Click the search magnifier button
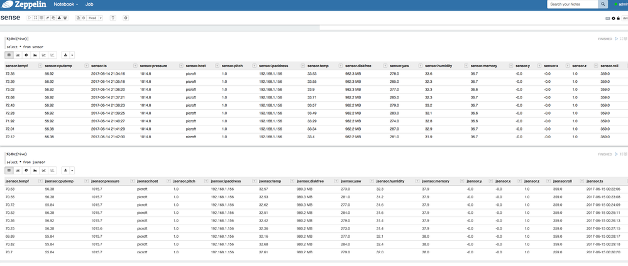Image resolution: width=628 pixels, height=266 pixels. click(x=603, y=4)
